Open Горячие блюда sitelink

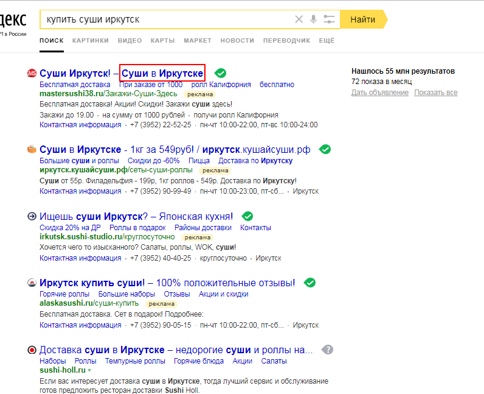click(x=199, y=361)
